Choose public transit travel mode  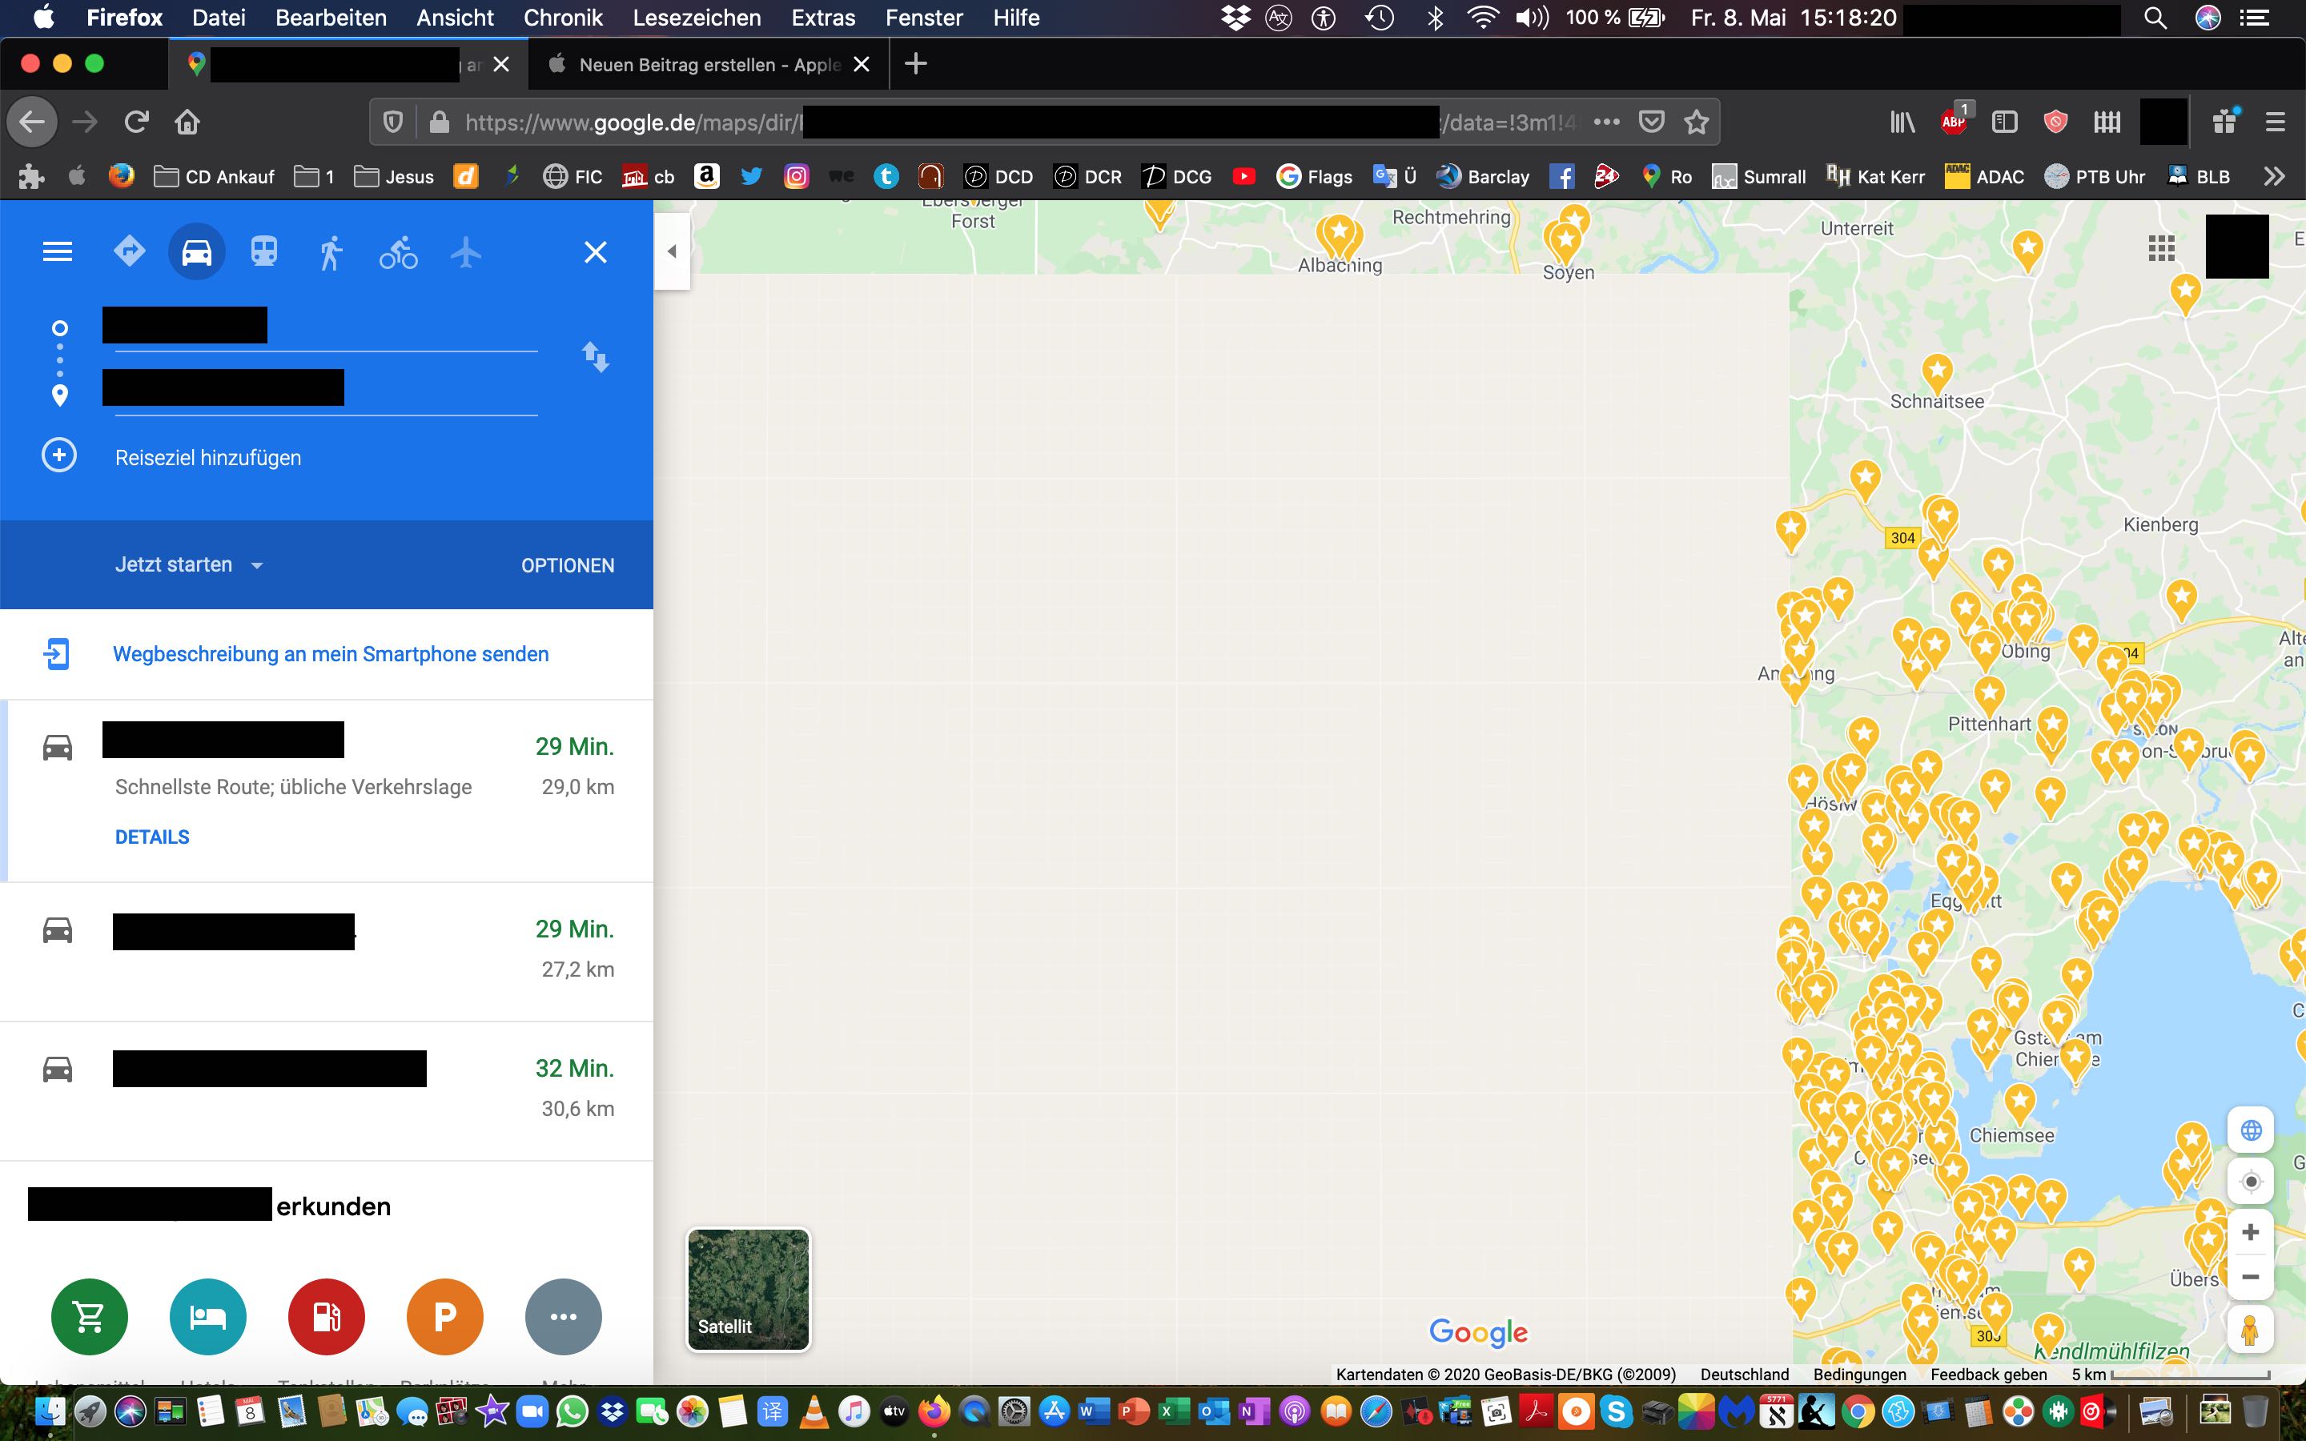click(264, 251)
